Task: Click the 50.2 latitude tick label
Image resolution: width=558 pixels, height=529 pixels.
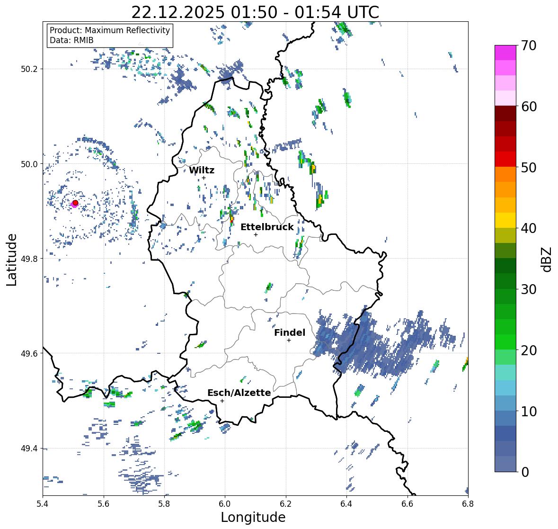Action: click(x=29, y=69)
